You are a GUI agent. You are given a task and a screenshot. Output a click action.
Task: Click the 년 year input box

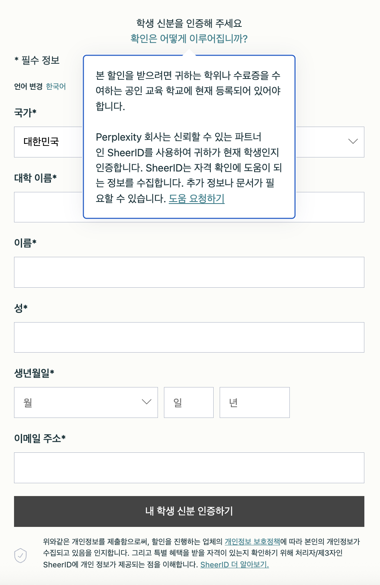coord(254,402)
